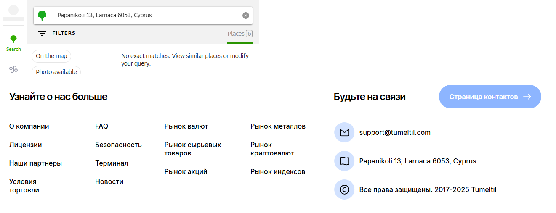Click the Узнайте о нас больше heading
556x213 pixels.
click(59, 97)
